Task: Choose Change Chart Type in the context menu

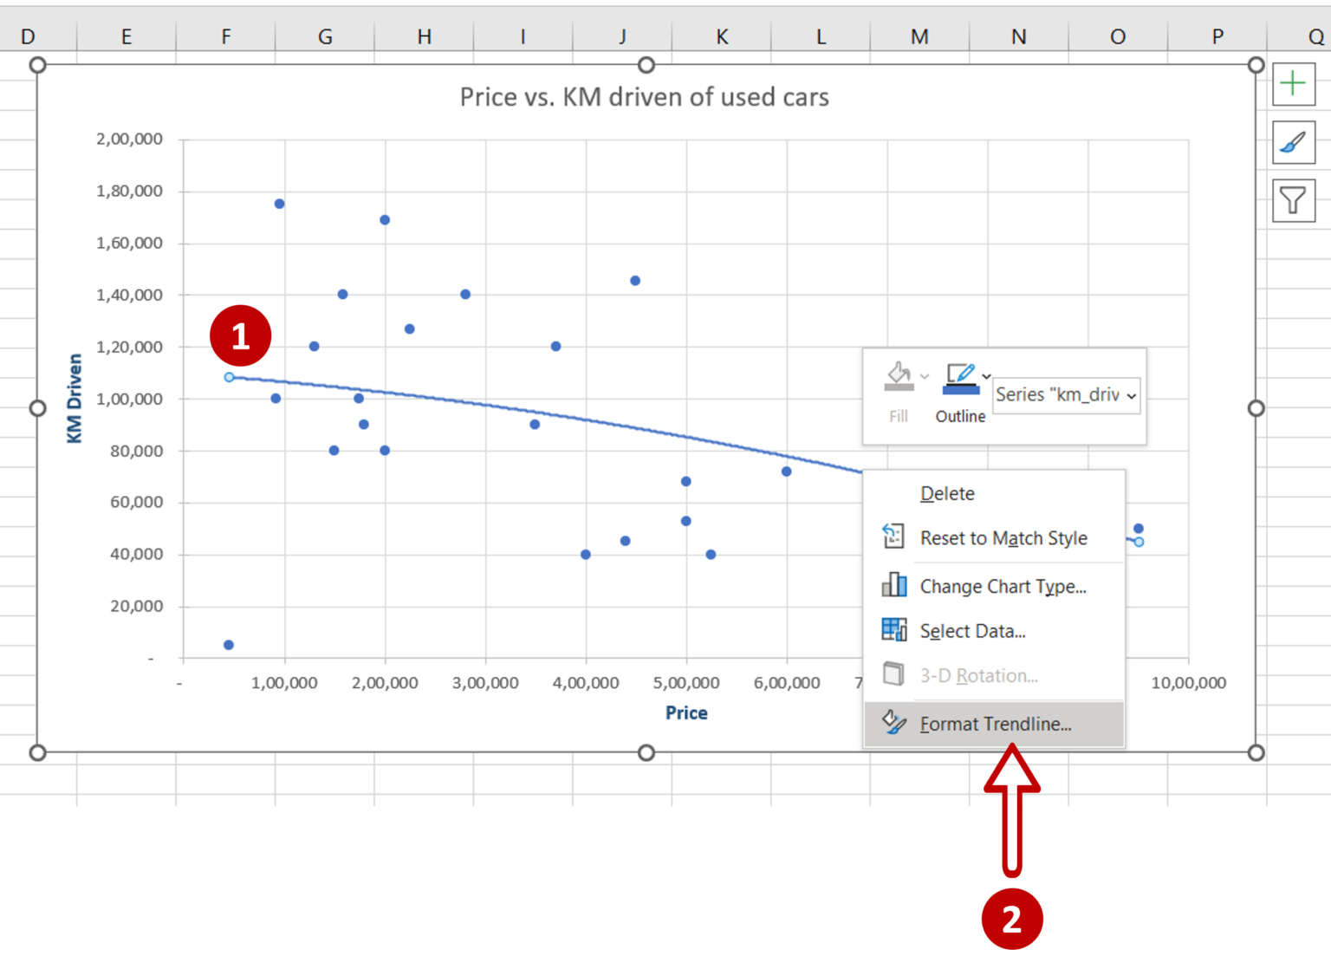Action: pos(1003,586)
